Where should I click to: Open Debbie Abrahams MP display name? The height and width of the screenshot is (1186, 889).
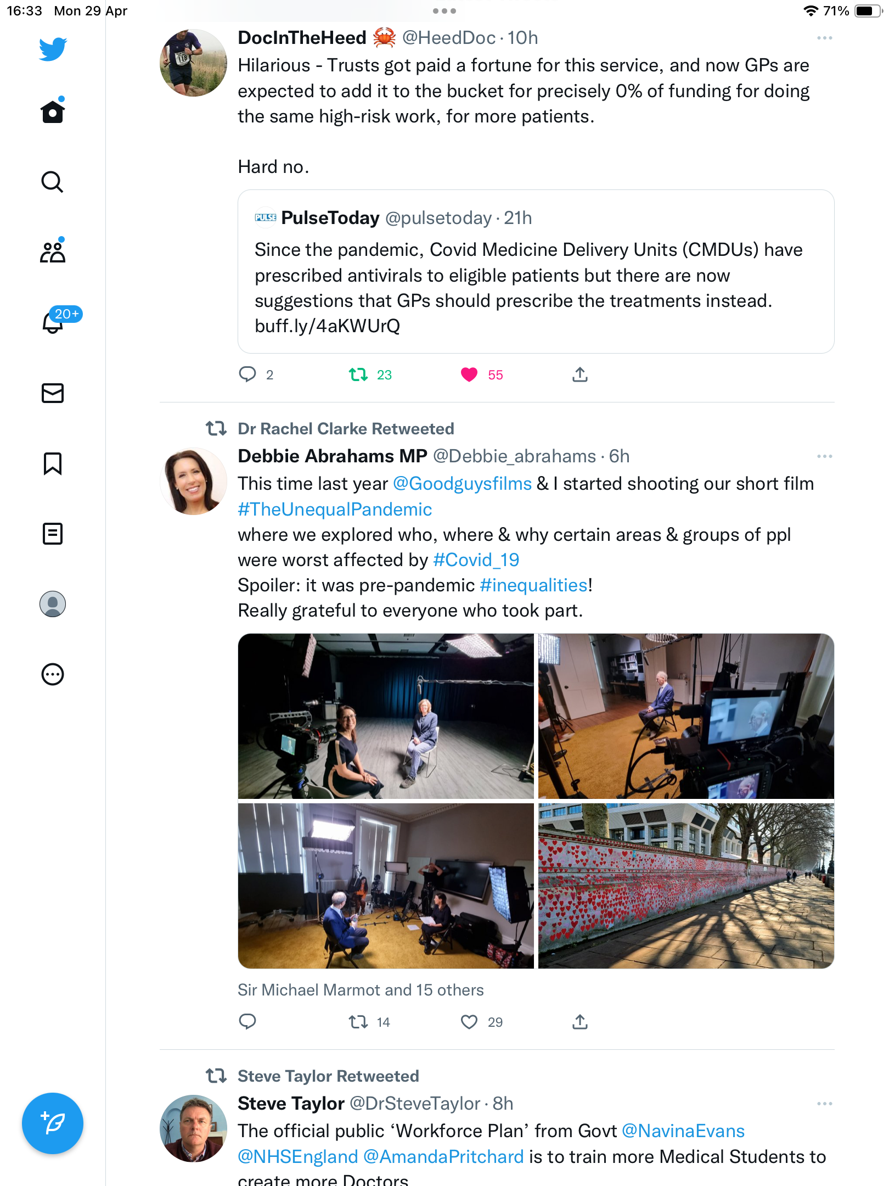[x=332, y=456]
